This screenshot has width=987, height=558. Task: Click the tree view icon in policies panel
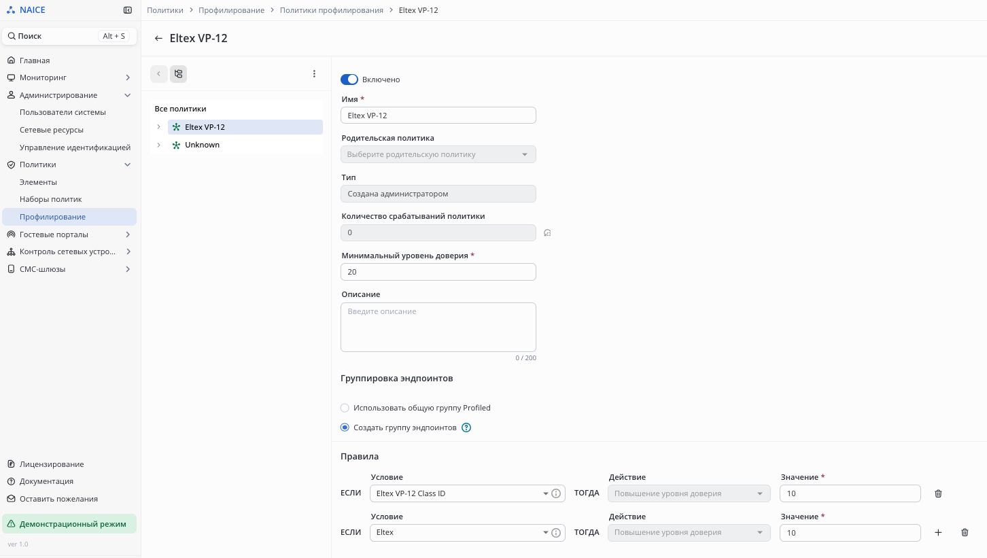tap(178, 74)
